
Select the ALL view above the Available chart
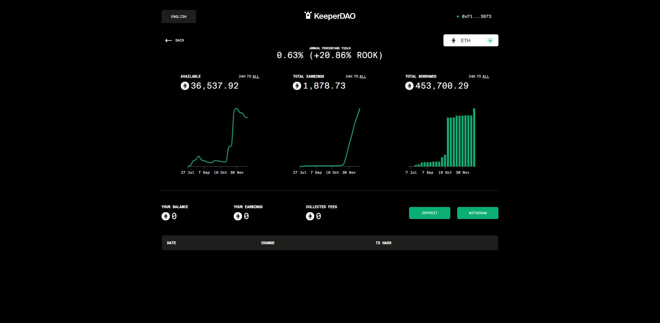click(x=256, y=77)
